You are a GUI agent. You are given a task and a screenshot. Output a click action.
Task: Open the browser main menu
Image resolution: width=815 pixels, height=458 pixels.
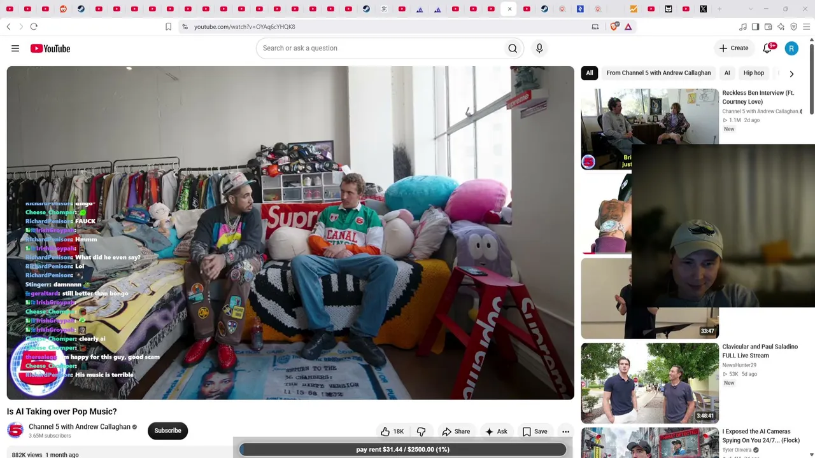tap(807, 27)
